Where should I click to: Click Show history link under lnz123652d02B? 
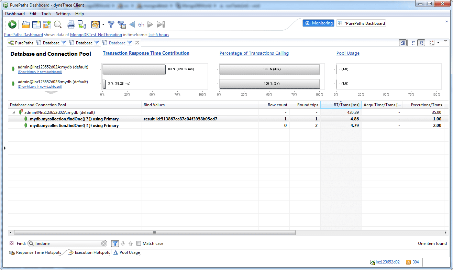coord(40,87)
